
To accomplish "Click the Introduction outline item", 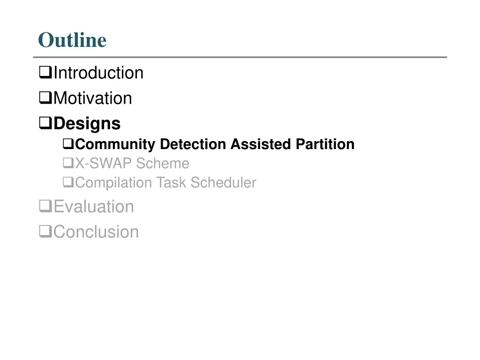I will (x=98, y=73).
